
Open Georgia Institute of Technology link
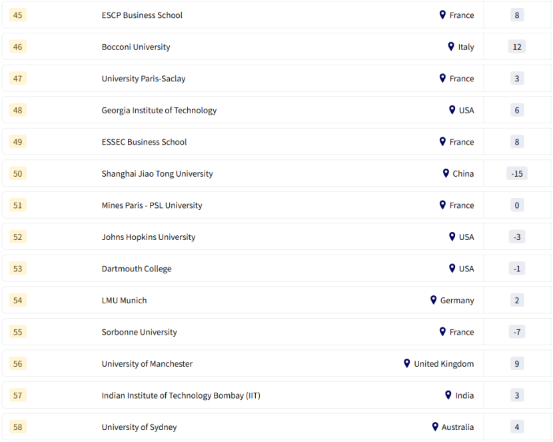[159, 110]
